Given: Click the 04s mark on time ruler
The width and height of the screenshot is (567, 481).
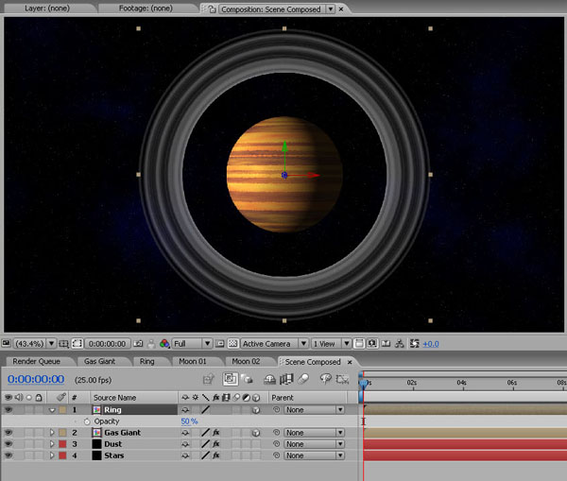Looking at the screenshot, I should (461, 383).
